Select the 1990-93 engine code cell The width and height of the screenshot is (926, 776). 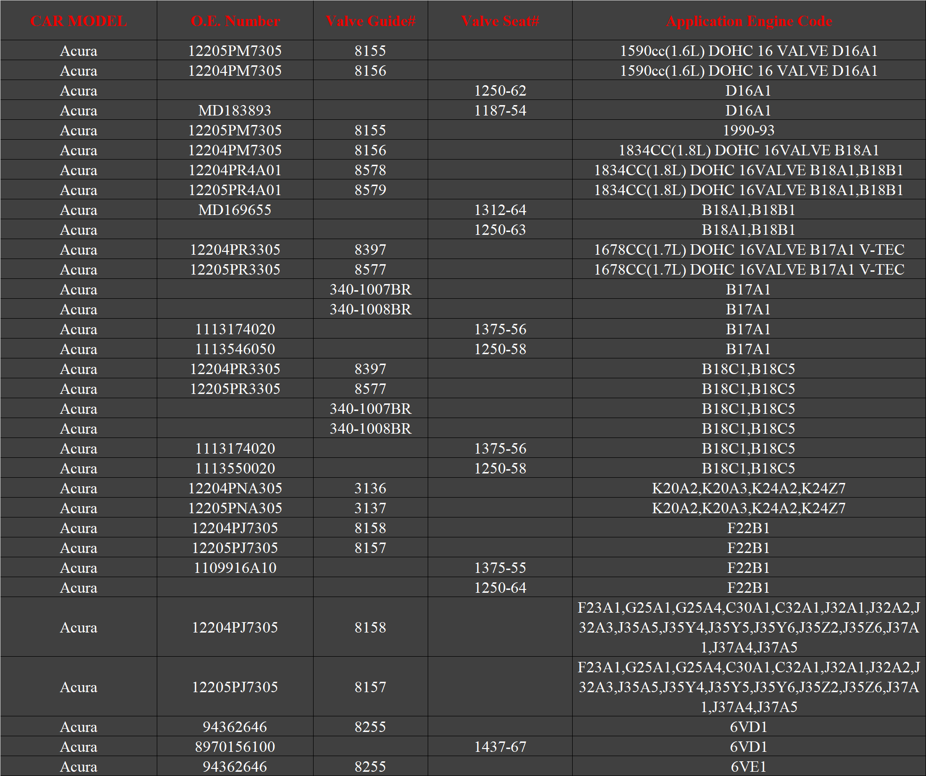coord(749,130)
